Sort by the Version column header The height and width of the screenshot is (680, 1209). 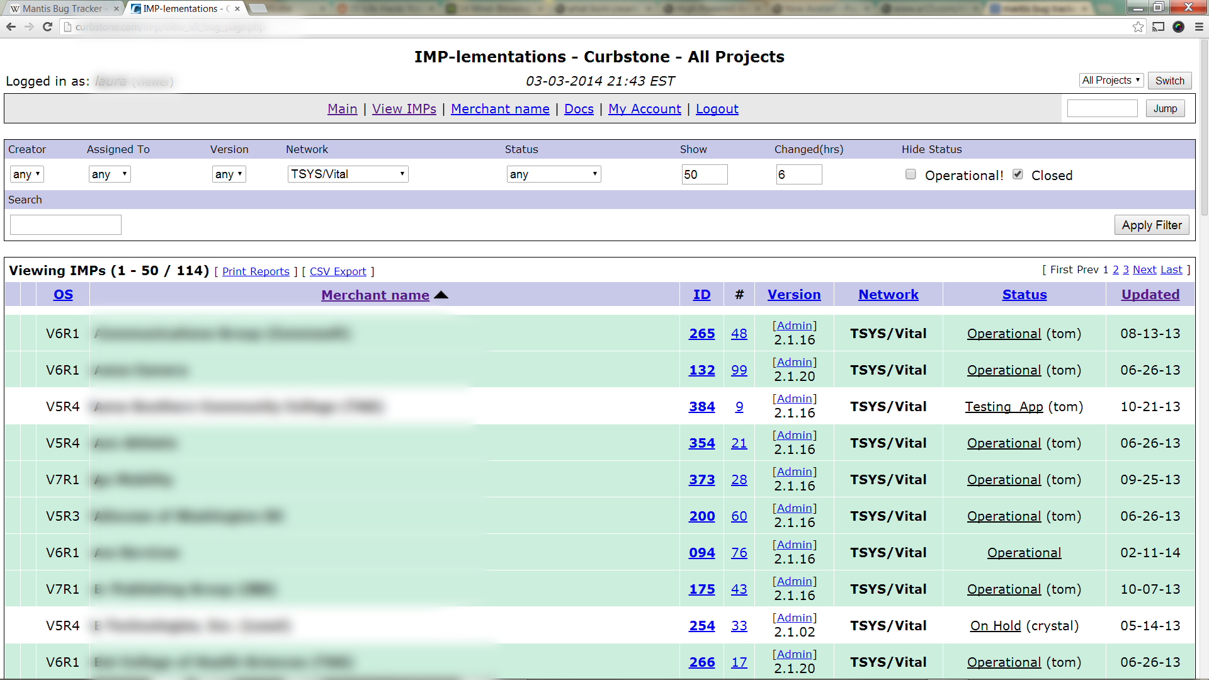[x=794, y=295]
